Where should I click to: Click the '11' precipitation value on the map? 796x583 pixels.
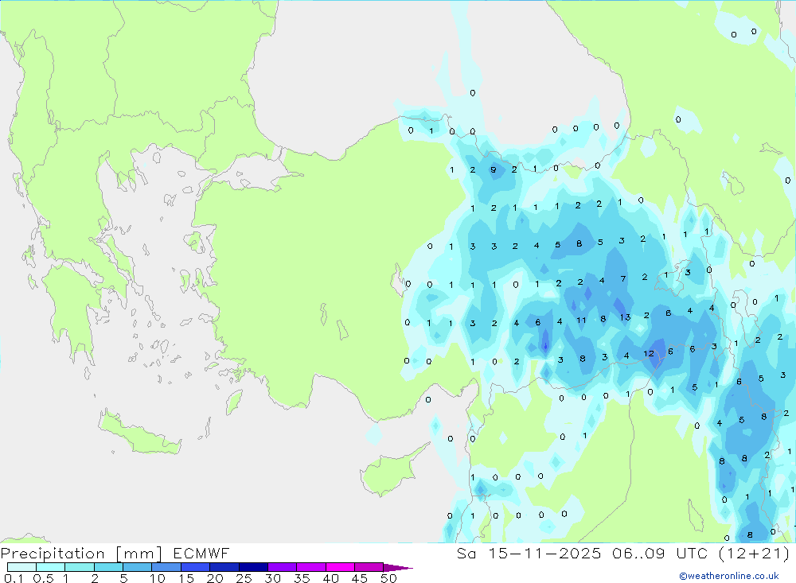581,321
